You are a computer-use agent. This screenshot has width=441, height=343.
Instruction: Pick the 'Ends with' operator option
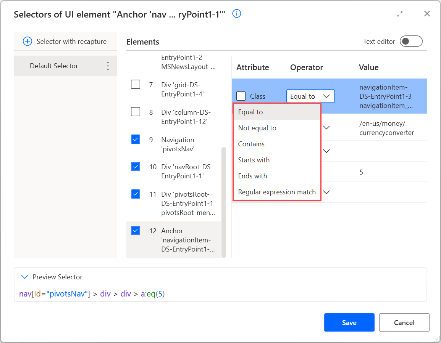[x=277, y=176]
